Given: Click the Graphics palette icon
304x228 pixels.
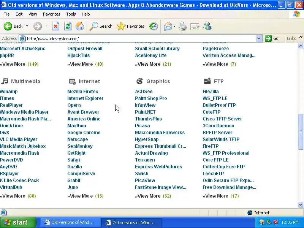Looking at the screenshot, I should (x=139, y=81).
